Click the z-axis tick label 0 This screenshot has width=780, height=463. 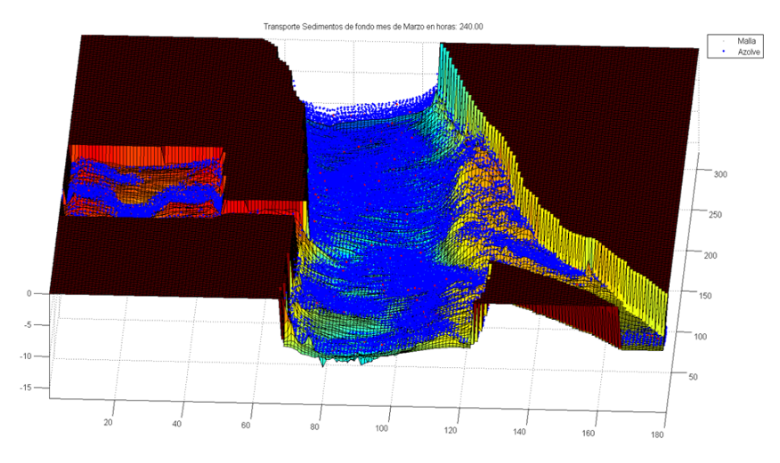[29, 293]
